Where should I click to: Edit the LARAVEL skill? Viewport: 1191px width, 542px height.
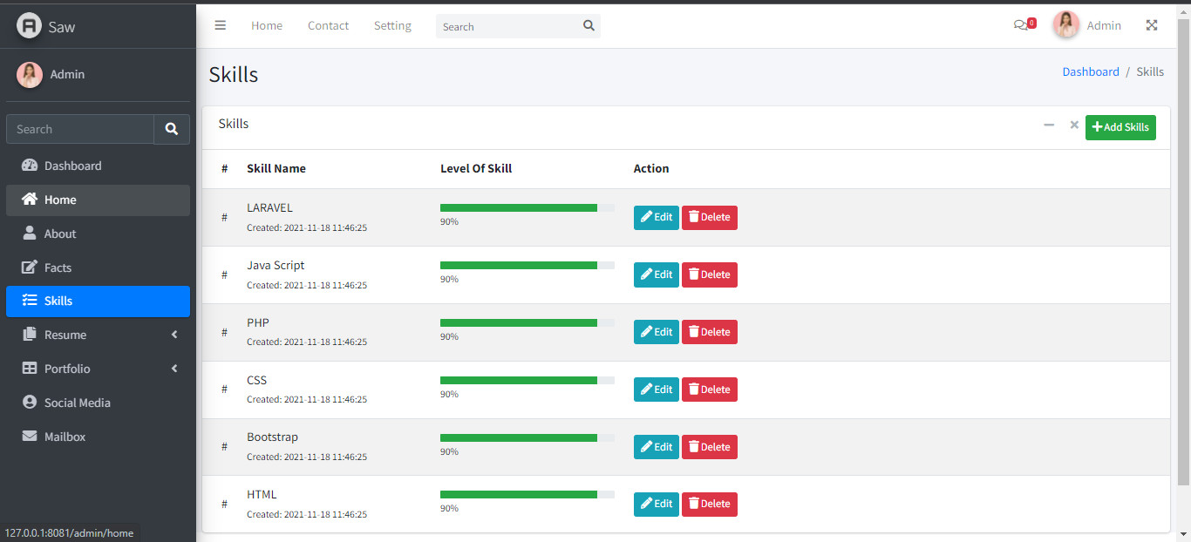tap(656, 218)
